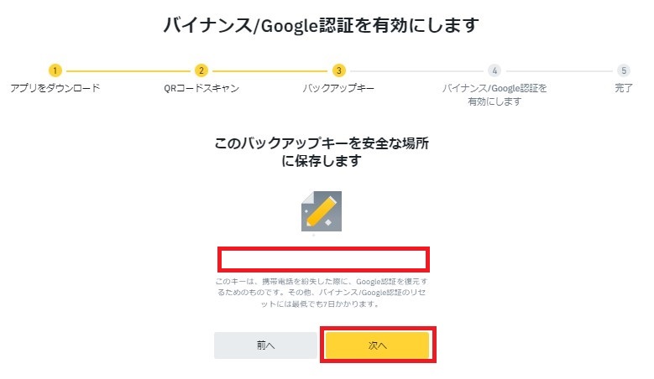
Task: Click the pencil and paper backup icon
Action: (322, 211)
